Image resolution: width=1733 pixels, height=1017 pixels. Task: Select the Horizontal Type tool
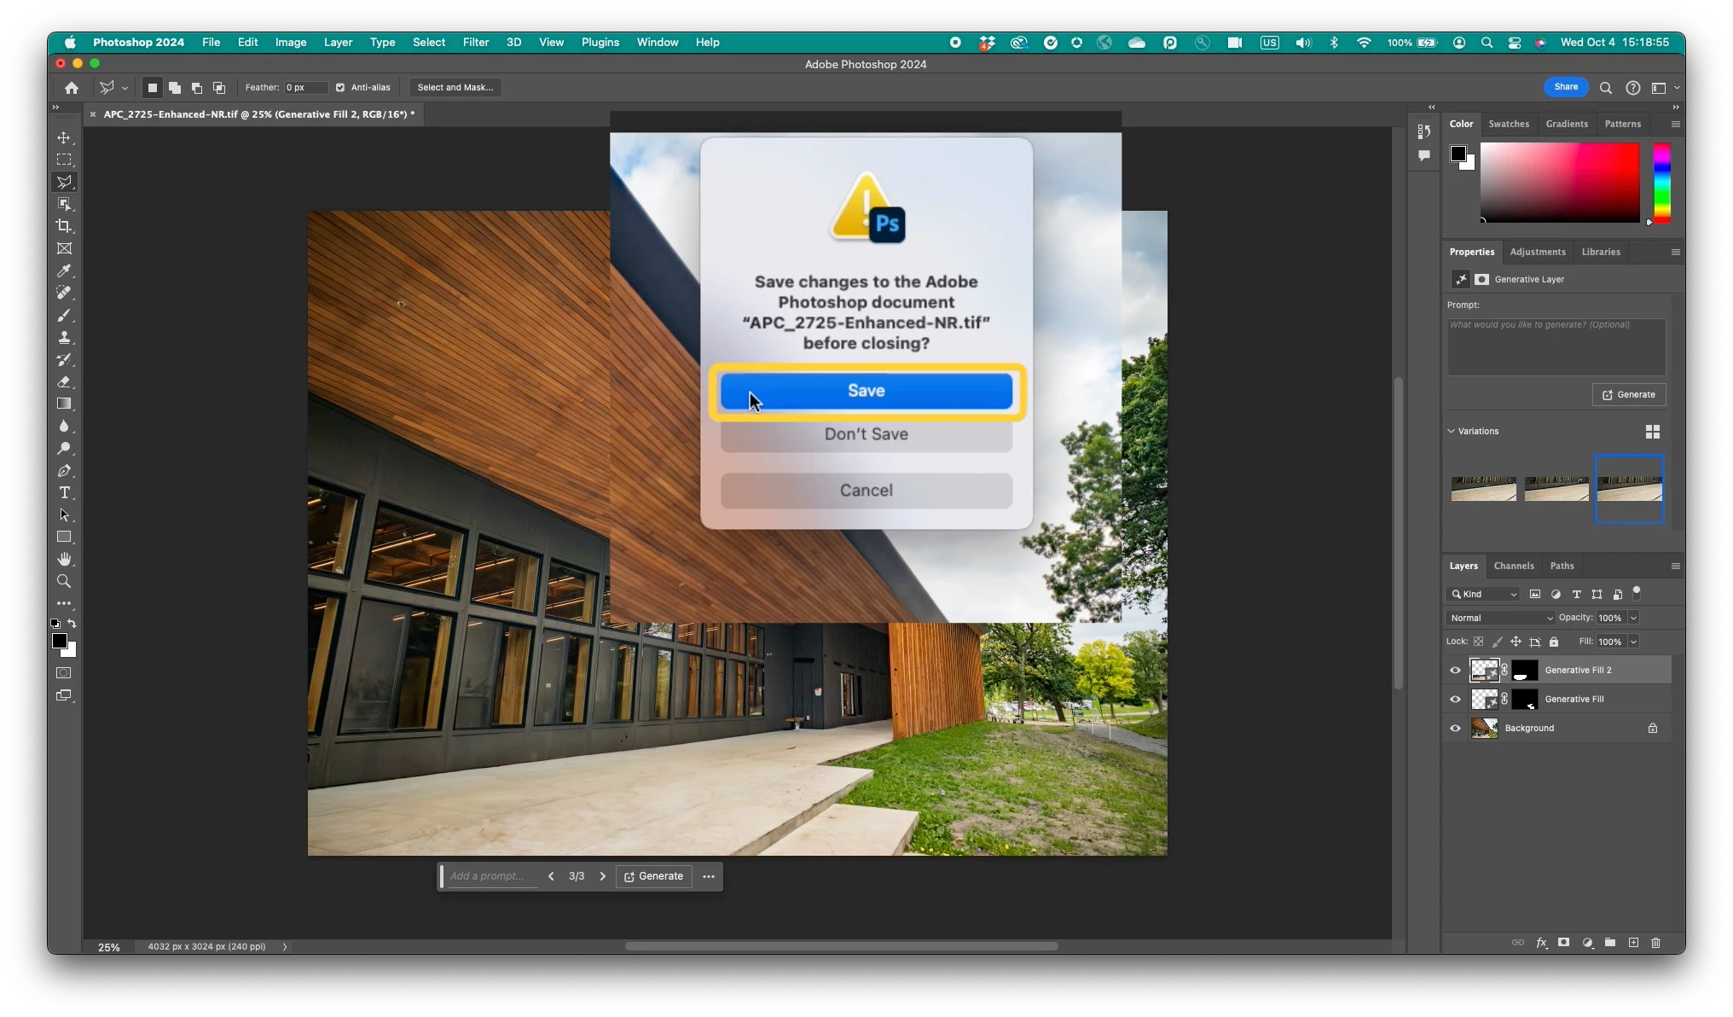(64, 493)
